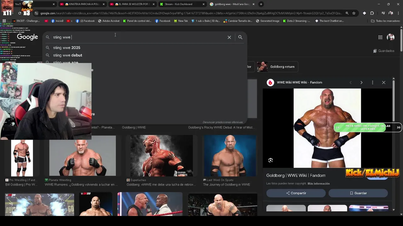
Task: Close the WWE Wiki image preview panel
Action: [x=383, y=82]
